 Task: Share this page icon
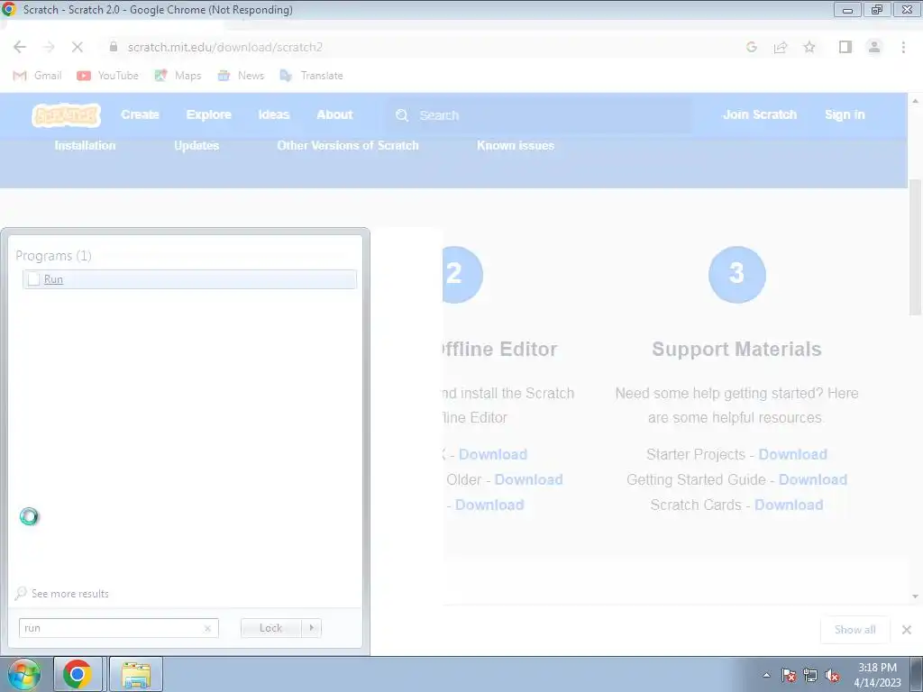click(x=781, y=47)
